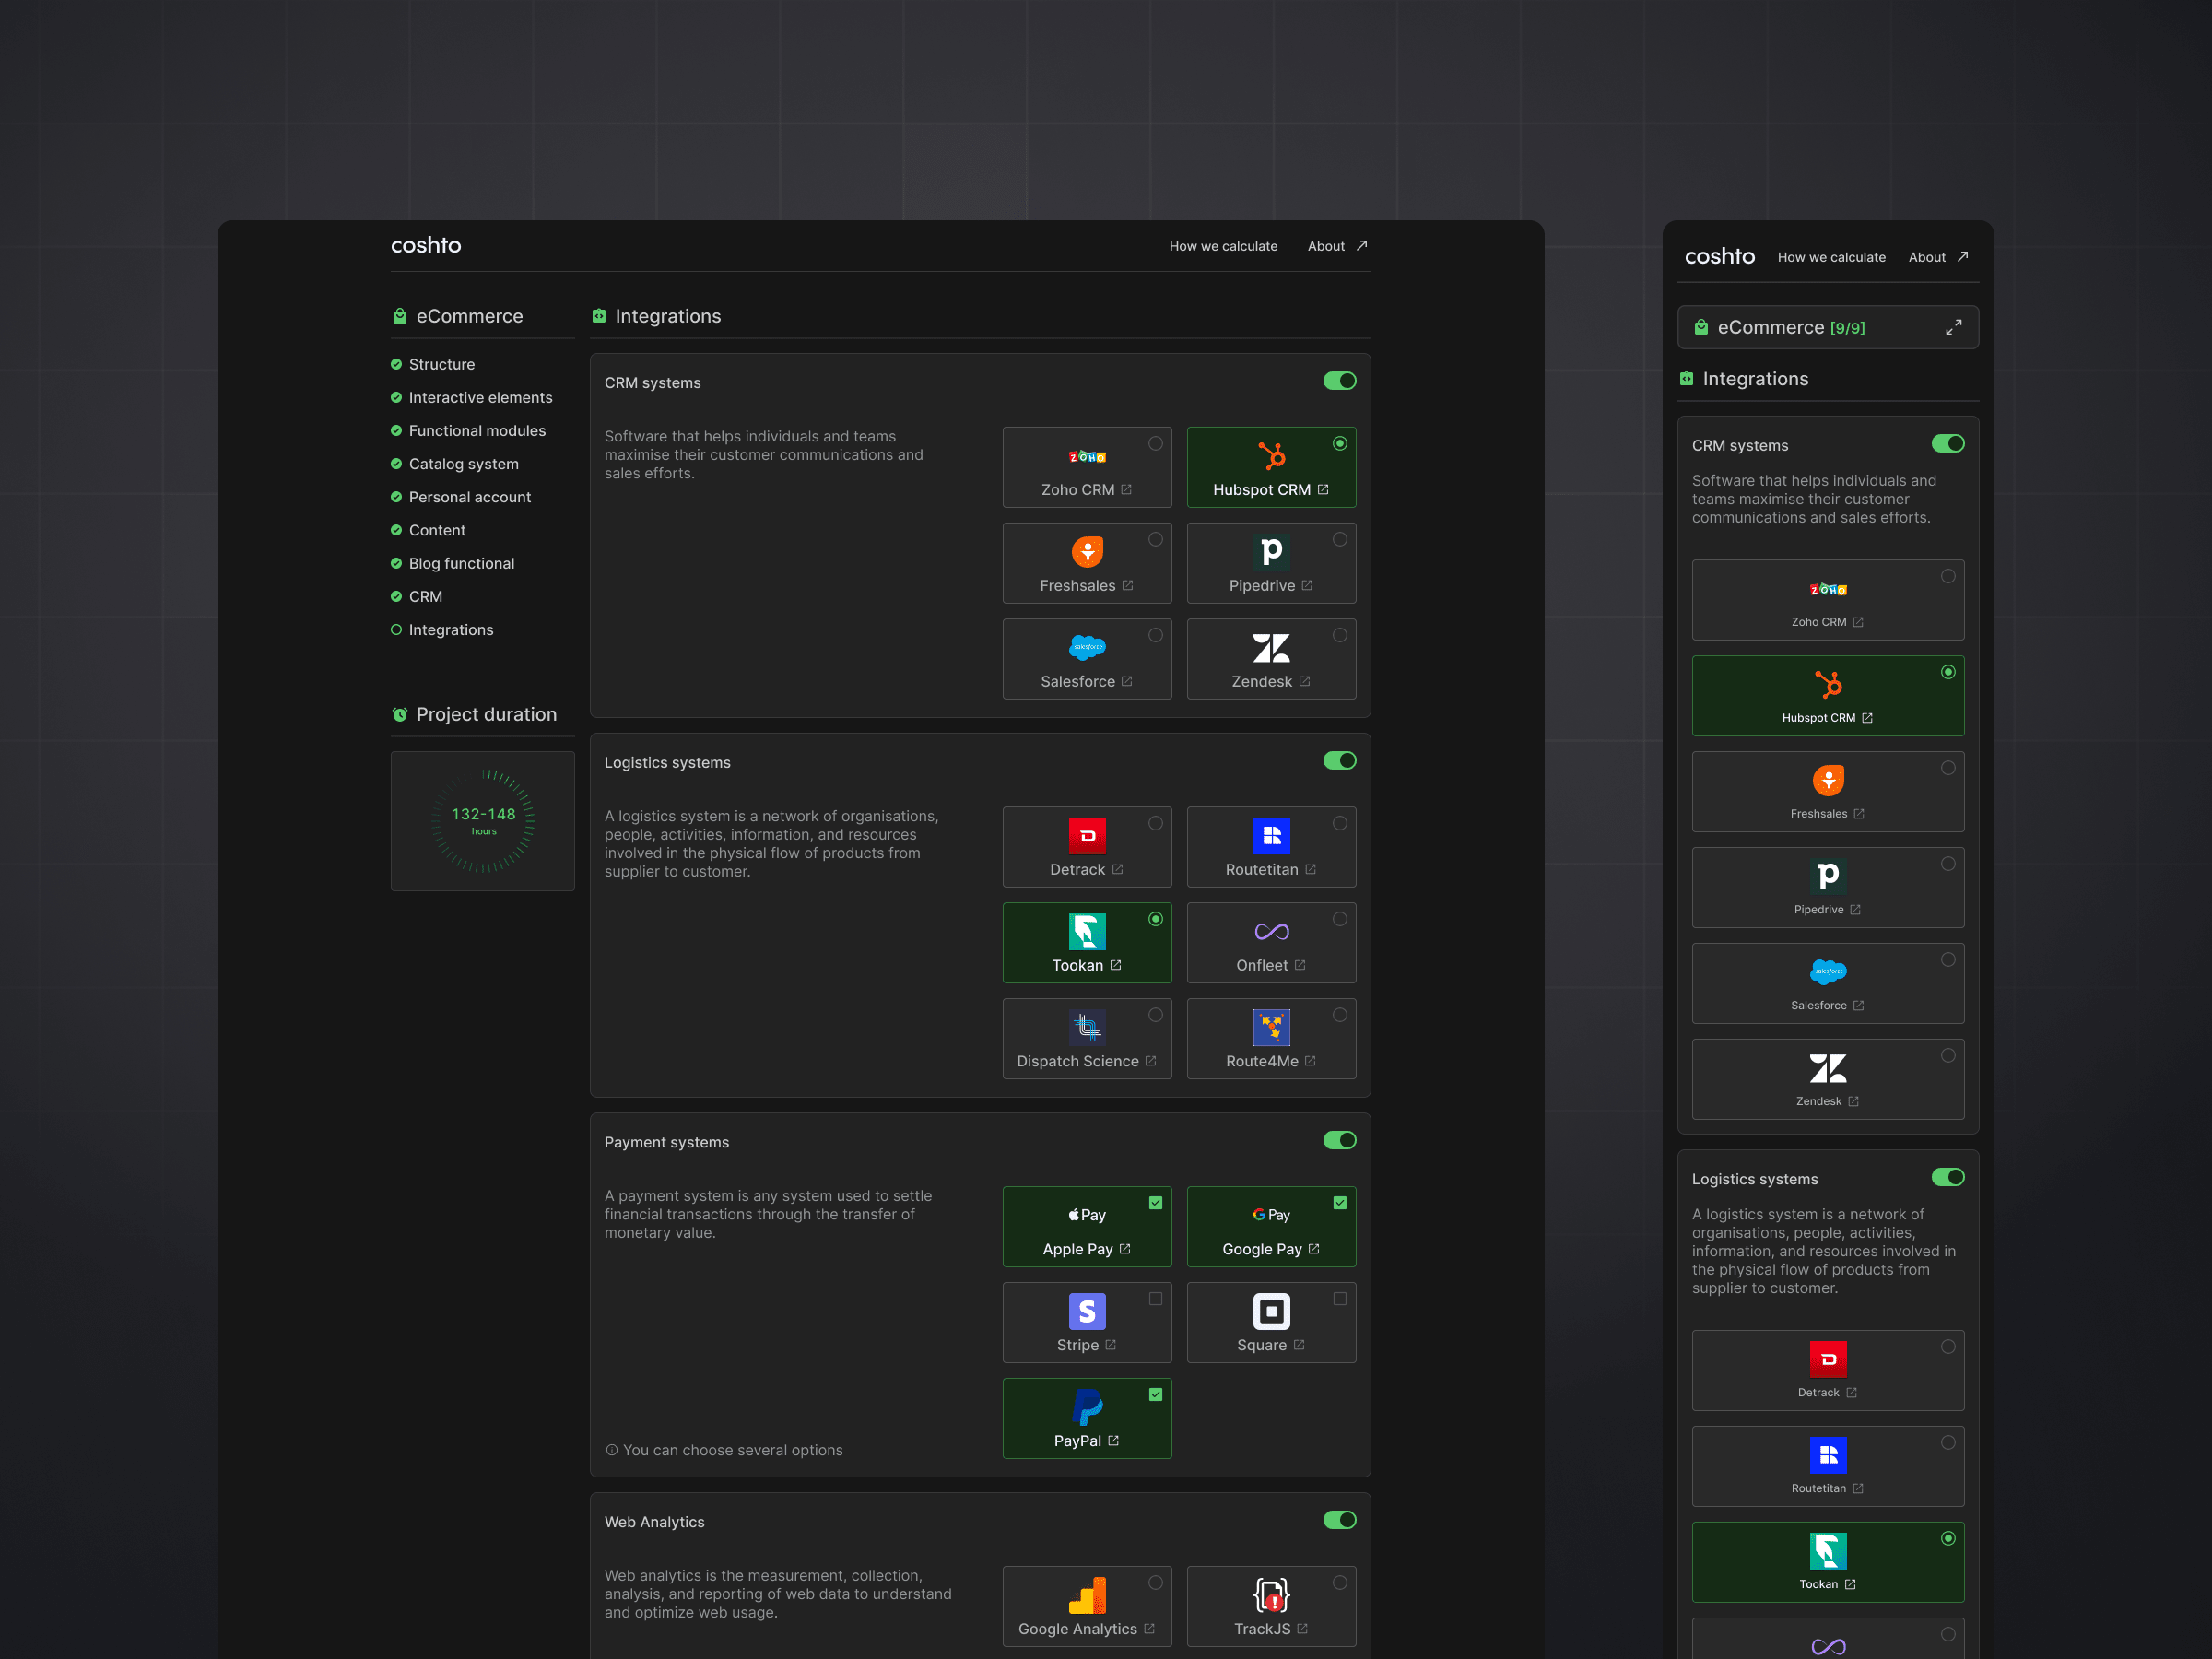Uncheck the Apple Pay checkbox
This screenshot has height=1659, width=2212.
(x=1156, y=1203)
